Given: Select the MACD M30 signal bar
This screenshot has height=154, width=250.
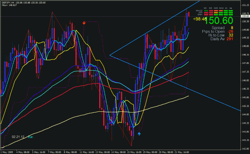Looking at the screenshot, I should click(221, 11).
